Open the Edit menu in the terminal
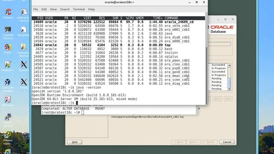 (44, 9)
